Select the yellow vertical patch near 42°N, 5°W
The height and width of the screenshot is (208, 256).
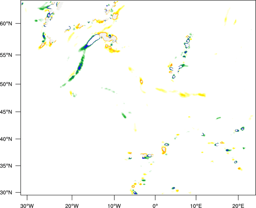click(x=135, y=127)
